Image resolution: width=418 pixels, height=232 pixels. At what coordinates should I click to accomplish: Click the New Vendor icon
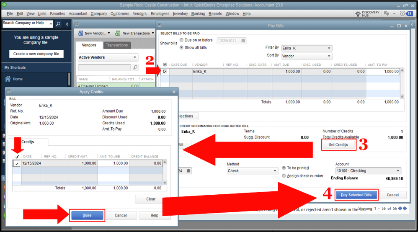[80, 34]
